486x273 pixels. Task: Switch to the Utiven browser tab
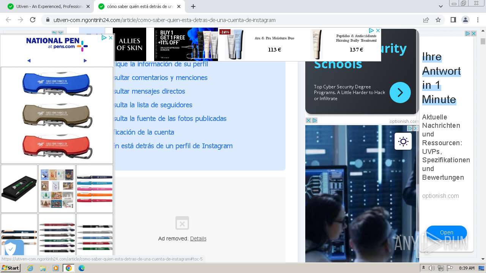tap(49, 6)
